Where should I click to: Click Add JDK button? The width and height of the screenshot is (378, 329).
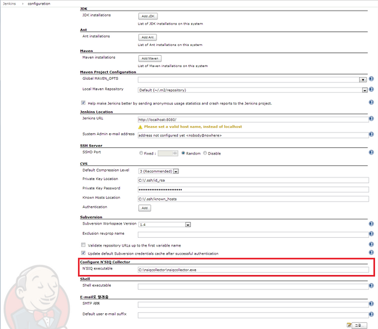148,16
